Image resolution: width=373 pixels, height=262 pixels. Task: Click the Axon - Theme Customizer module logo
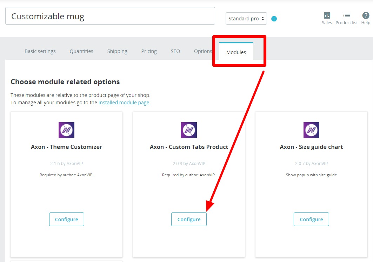[x=66, y=130]
